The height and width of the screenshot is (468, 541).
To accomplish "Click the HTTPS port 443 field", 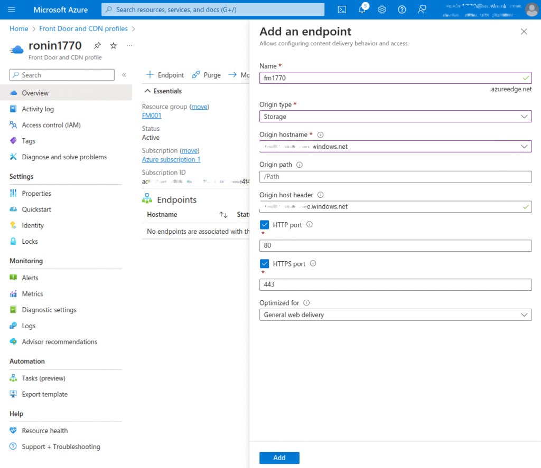I will [x=395, y=285].
